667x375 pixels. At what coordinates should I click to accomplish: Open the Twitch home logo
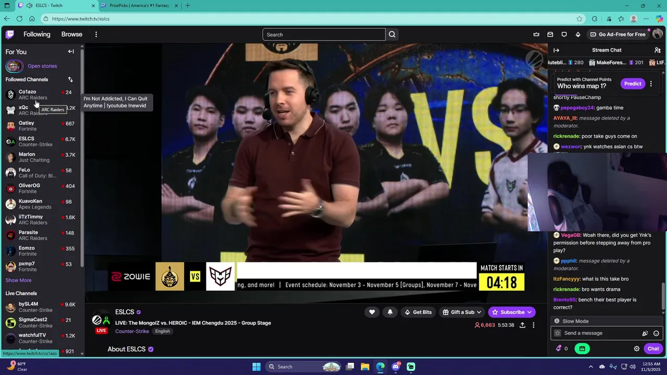[10, 34]
